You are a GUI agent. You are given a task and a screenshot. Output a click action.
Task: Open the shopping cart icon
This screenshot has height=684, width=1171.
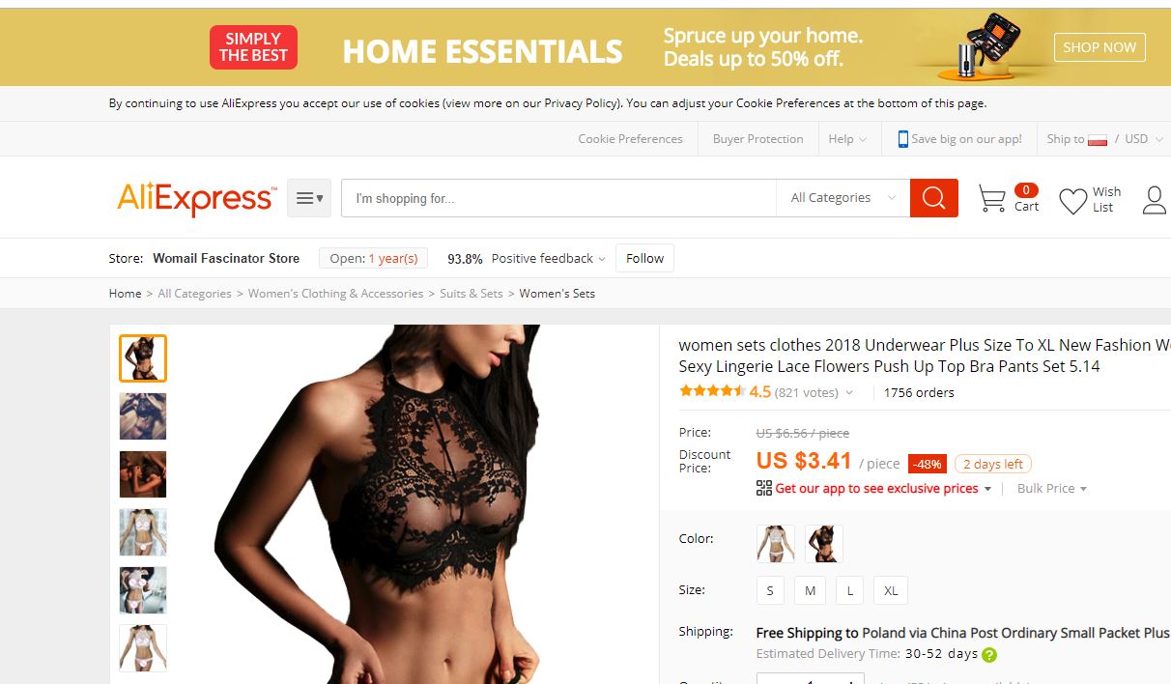[x=992, y=198]
